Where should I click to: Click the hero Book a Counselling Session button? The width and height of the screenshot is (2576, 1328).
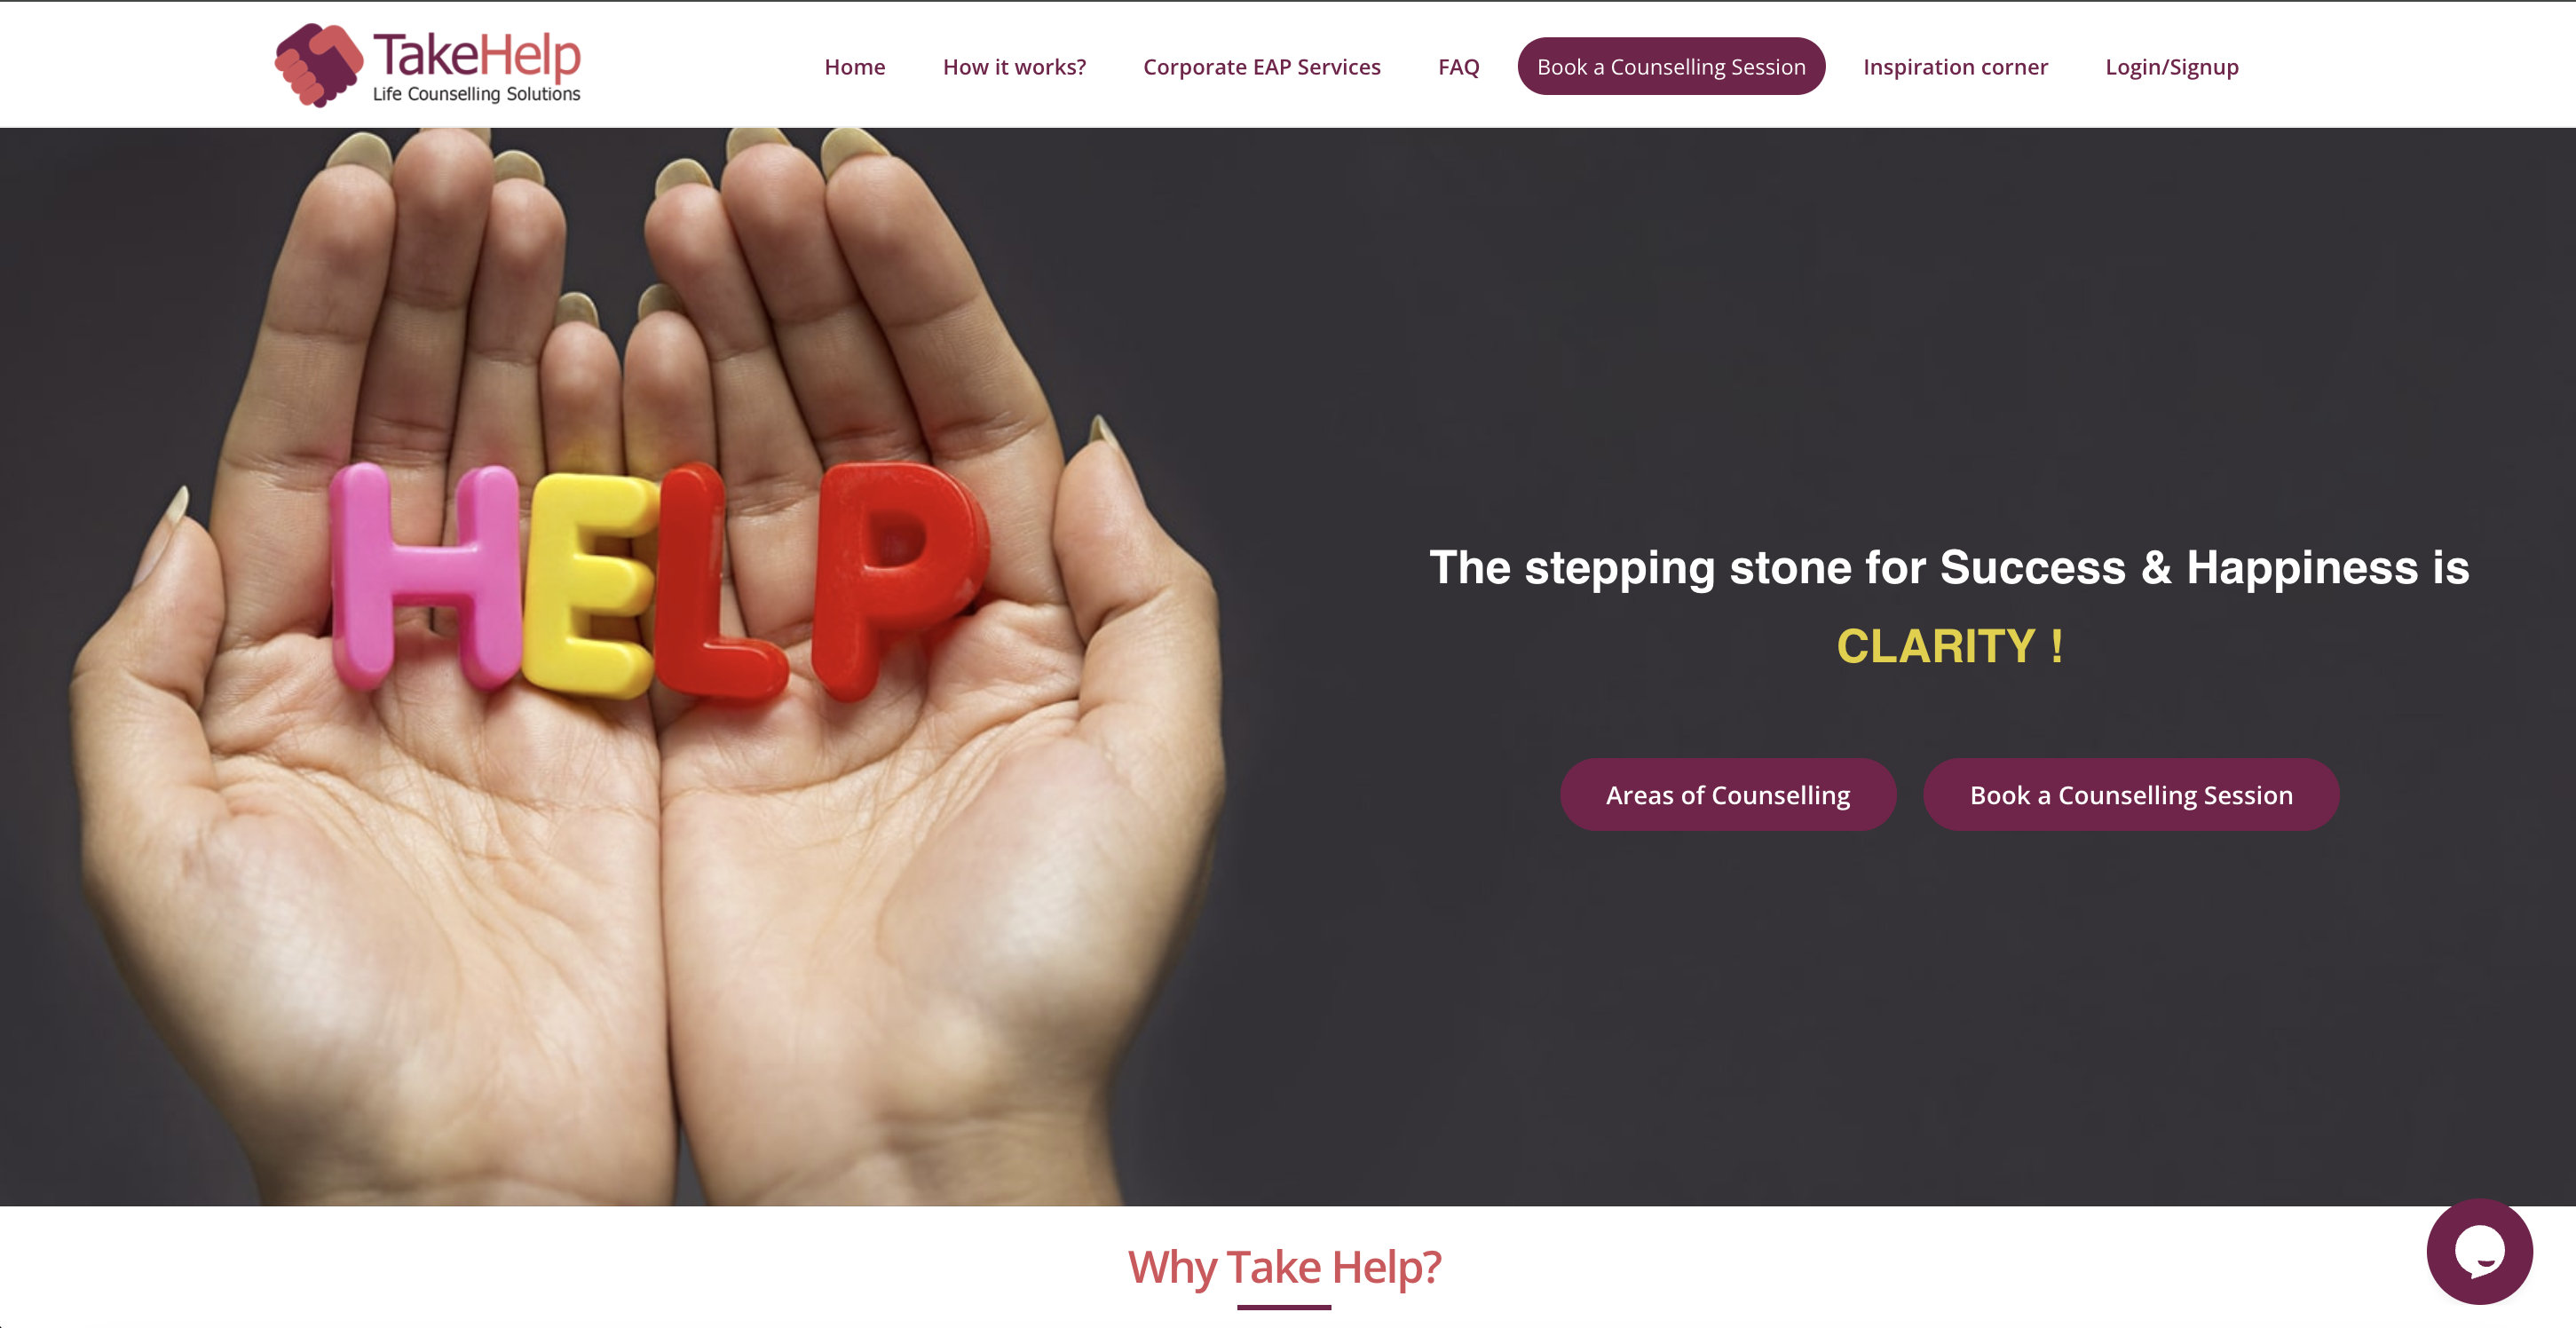coord(2131,795)
